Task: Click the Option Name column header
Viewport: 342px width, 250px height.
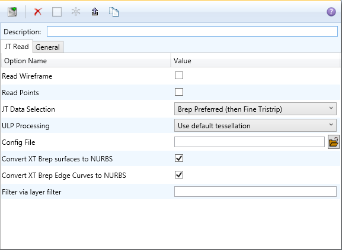Action: (86, 61)
